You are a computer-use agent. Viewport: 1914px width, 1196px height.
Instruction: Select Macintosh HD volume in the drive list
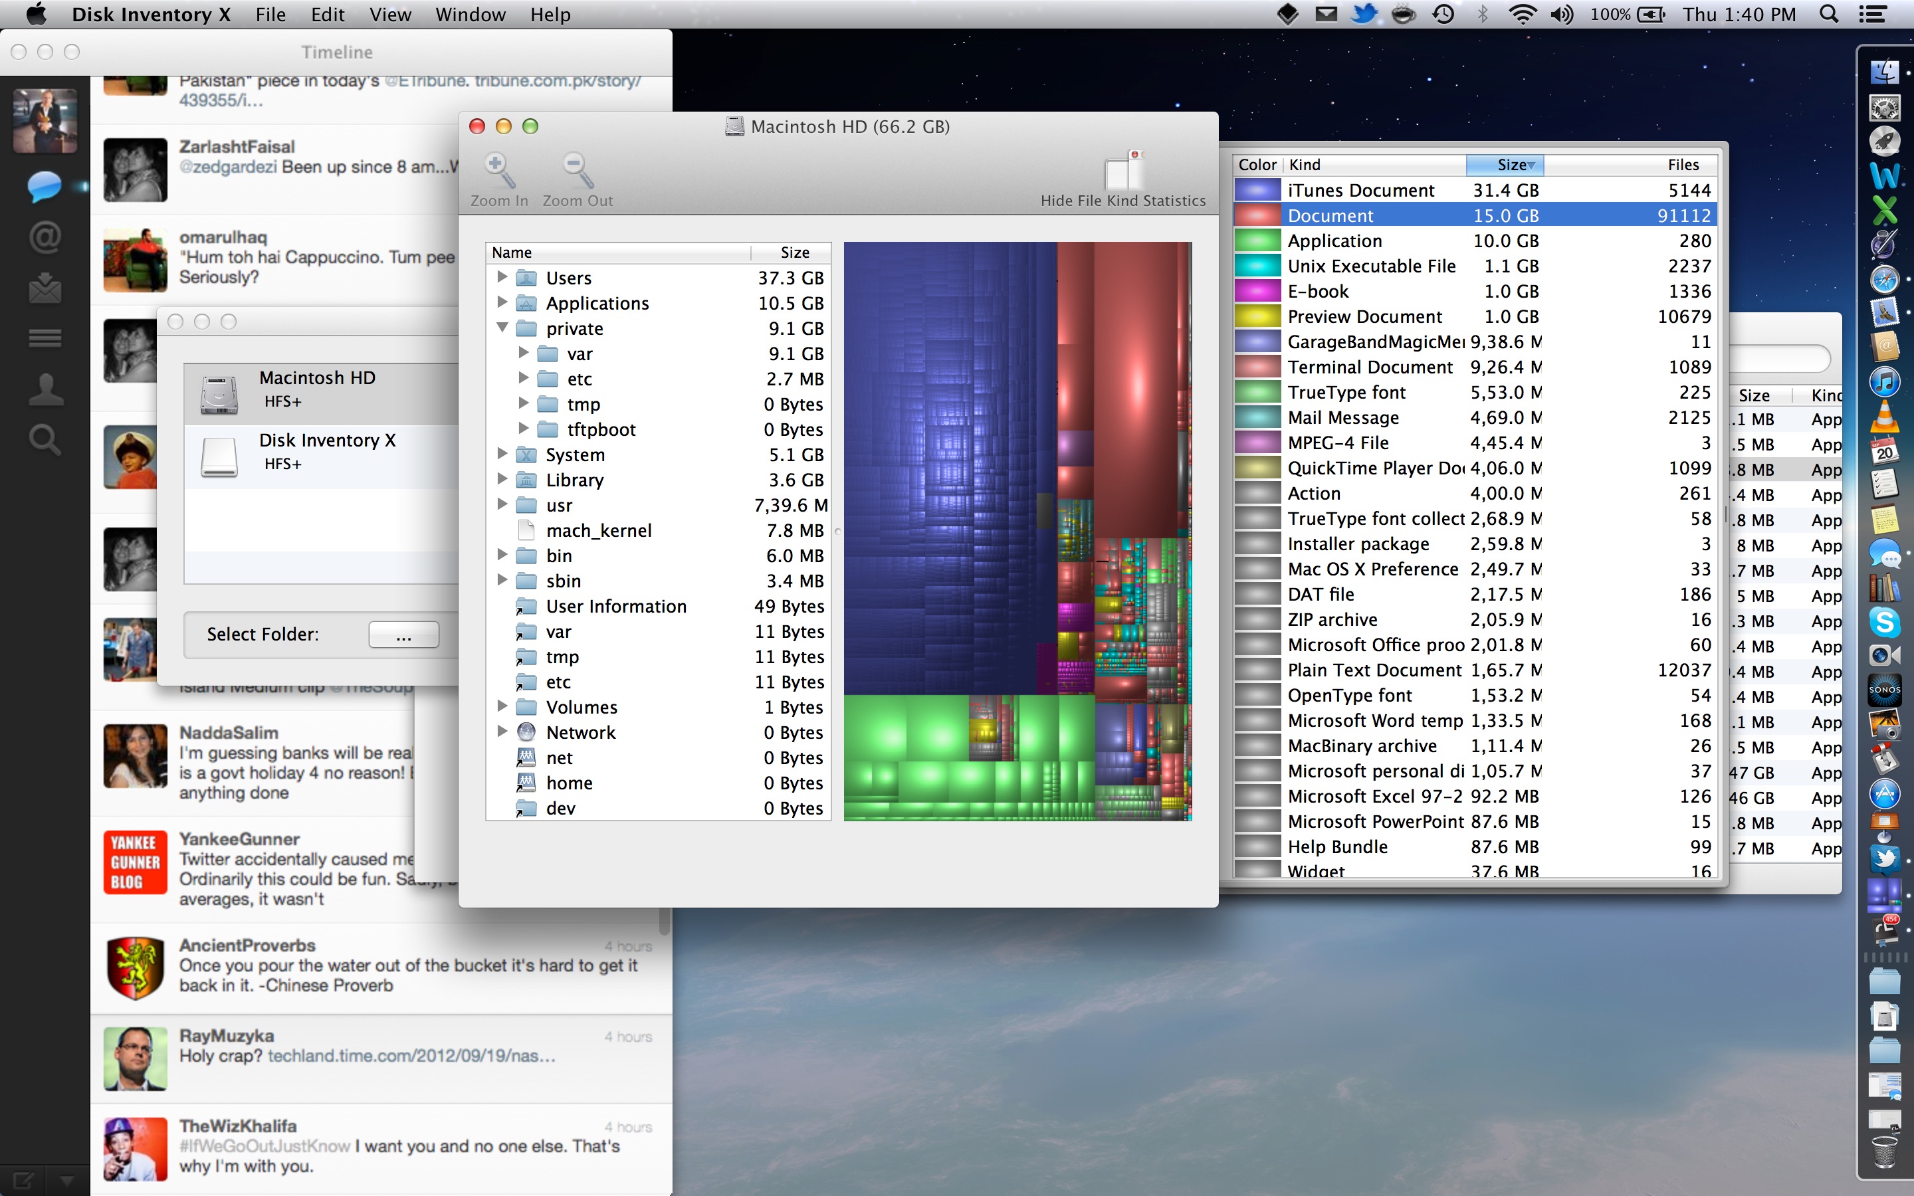coord(322,393)
